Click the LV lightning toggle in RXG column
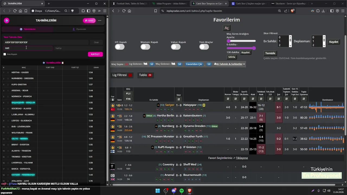 (x=128, y=93)
